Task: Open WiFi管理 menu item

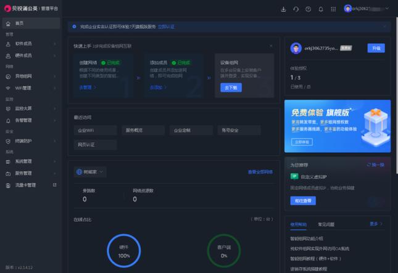Action: pos(31,88)
